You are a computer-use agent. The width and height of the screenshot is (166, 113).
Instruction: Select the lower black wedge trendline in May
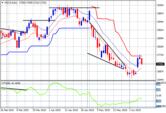tap(105, 61)
